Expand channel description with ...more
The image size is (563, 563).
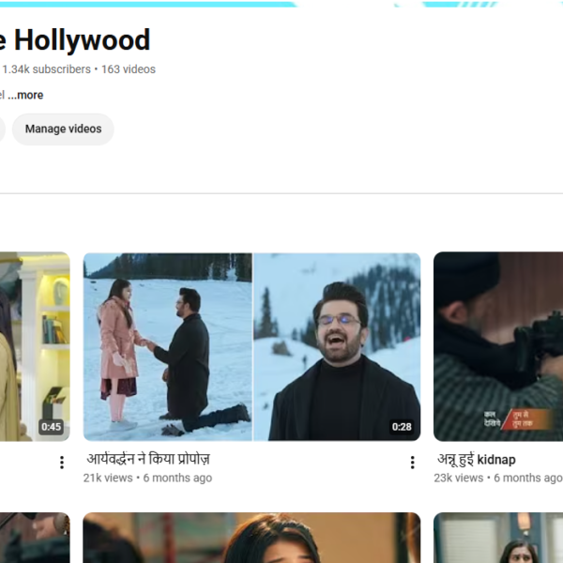25,95
